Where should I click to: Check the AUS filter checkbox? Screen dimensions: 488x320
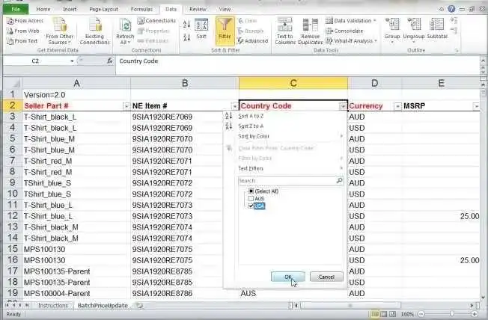251,198
